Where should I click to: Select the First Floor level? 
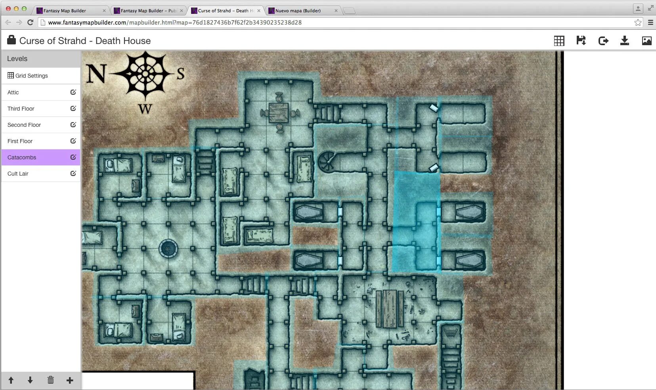pyautogui.click(x=41, y=141)
